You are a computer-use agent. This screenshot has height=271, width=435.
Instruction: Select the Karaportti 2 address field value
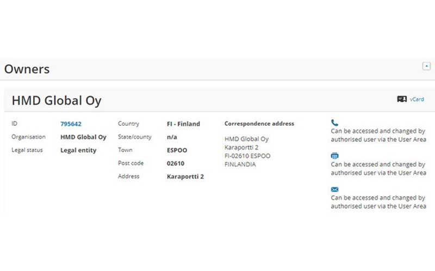coord(185,177)
